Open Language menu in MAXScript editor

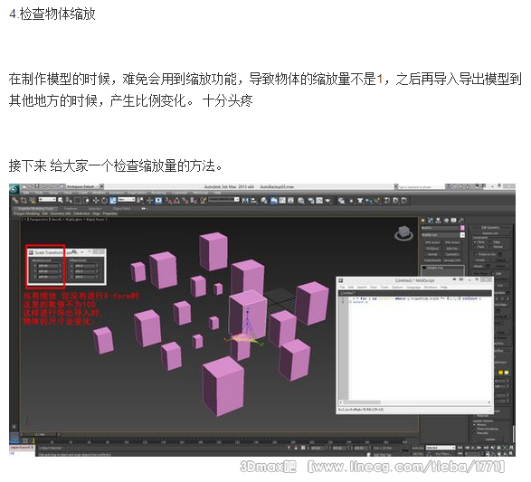click(413, 287)
